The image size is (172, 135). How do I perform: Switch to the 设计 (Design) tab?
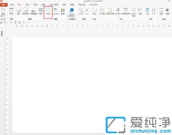coord(27,5)
